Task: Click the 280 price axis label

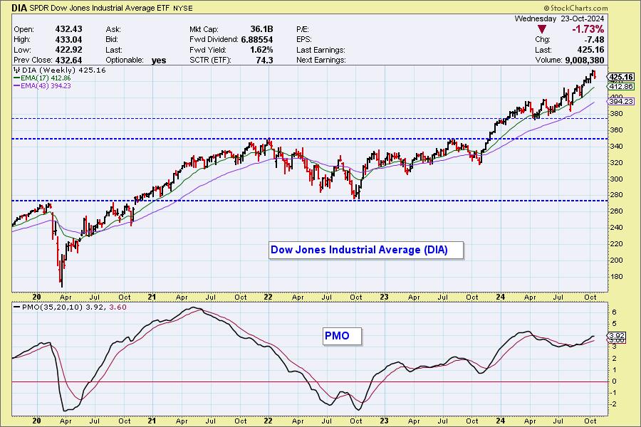Action: (617, 195)
